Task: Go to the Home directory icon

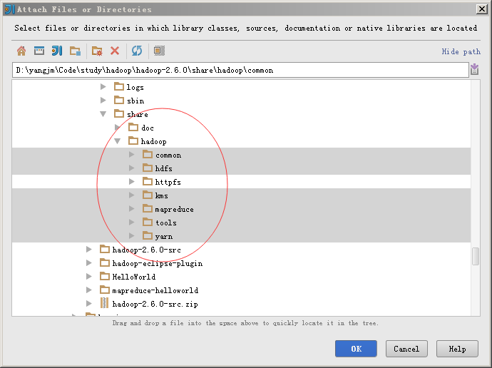Action: pos(21,51)
